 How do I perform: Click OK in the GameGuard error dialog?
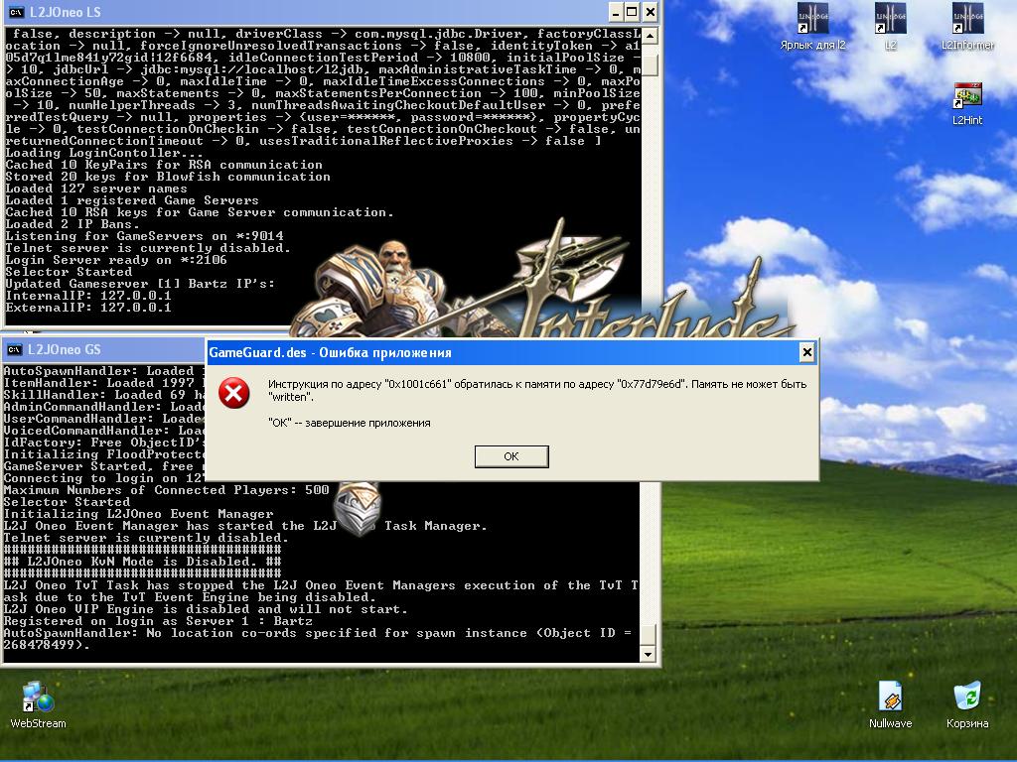coord(511,456)
